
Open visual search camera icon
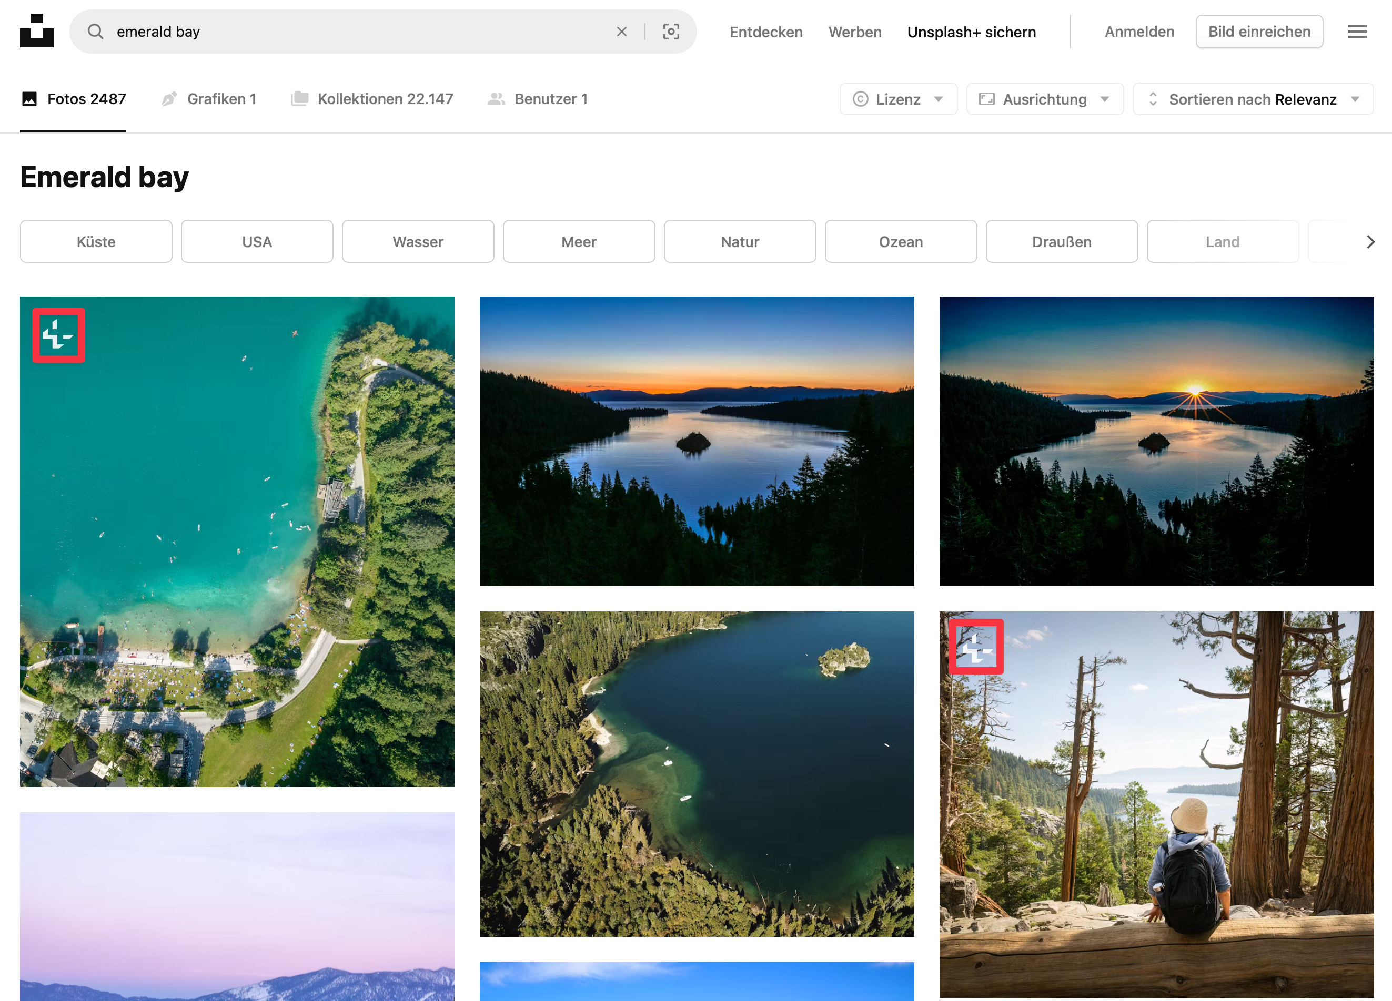[671, 32]
